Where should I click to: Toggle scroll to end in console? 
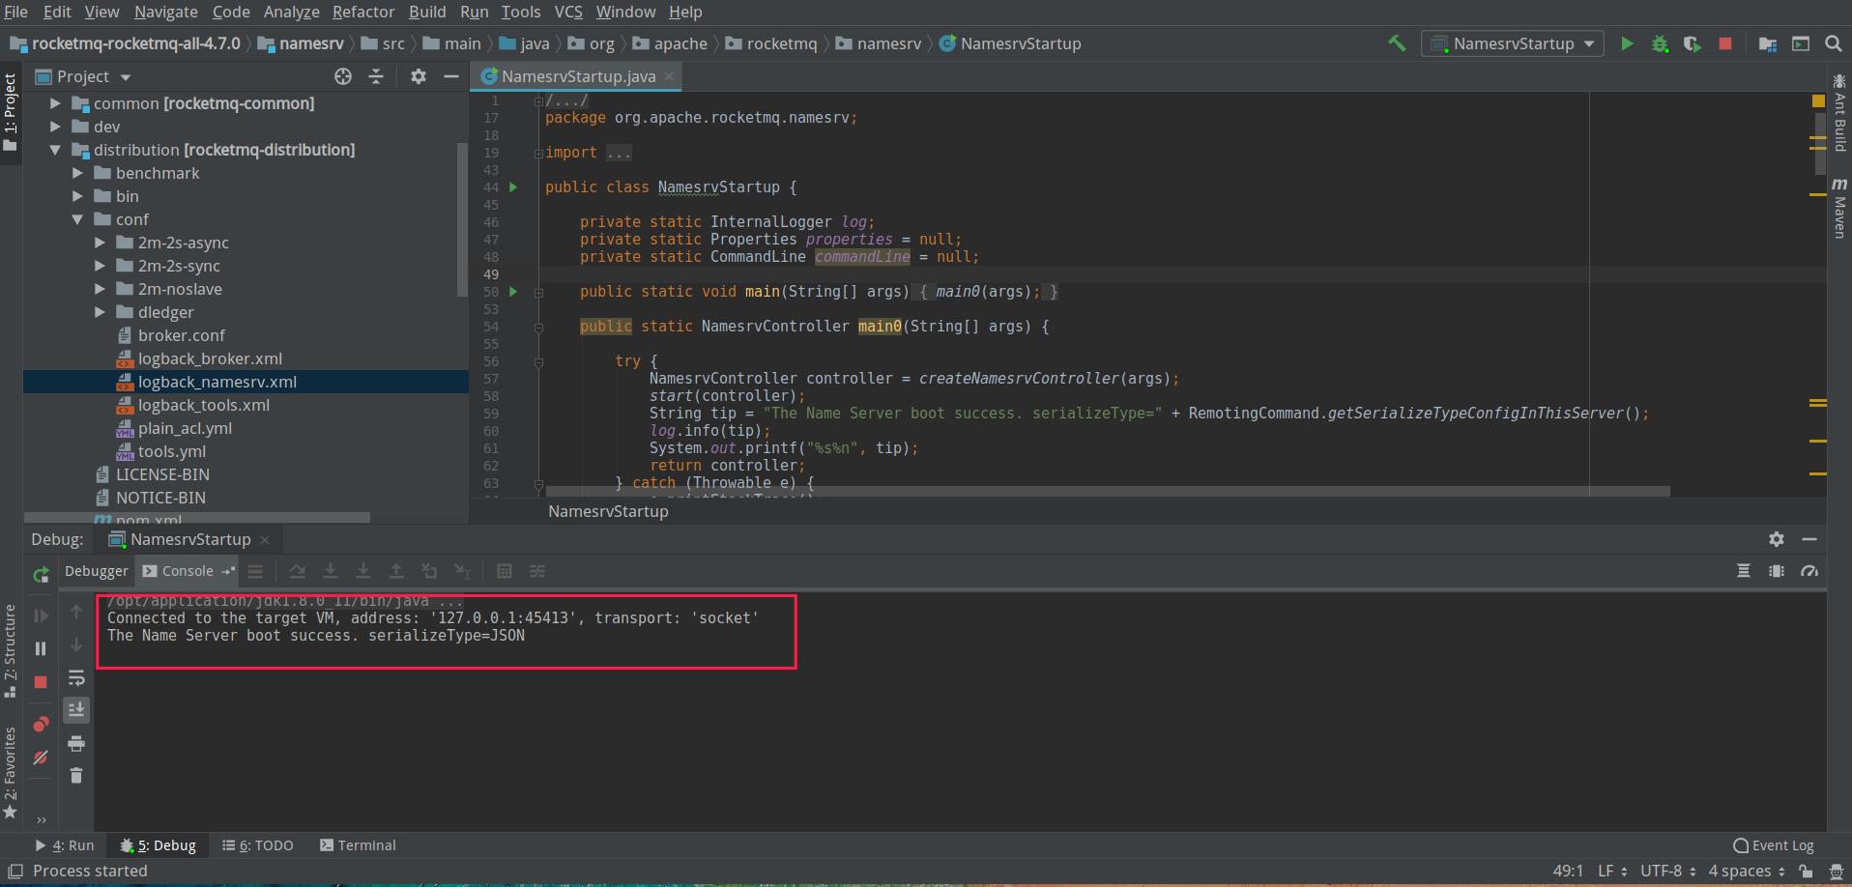click(76, 709)
